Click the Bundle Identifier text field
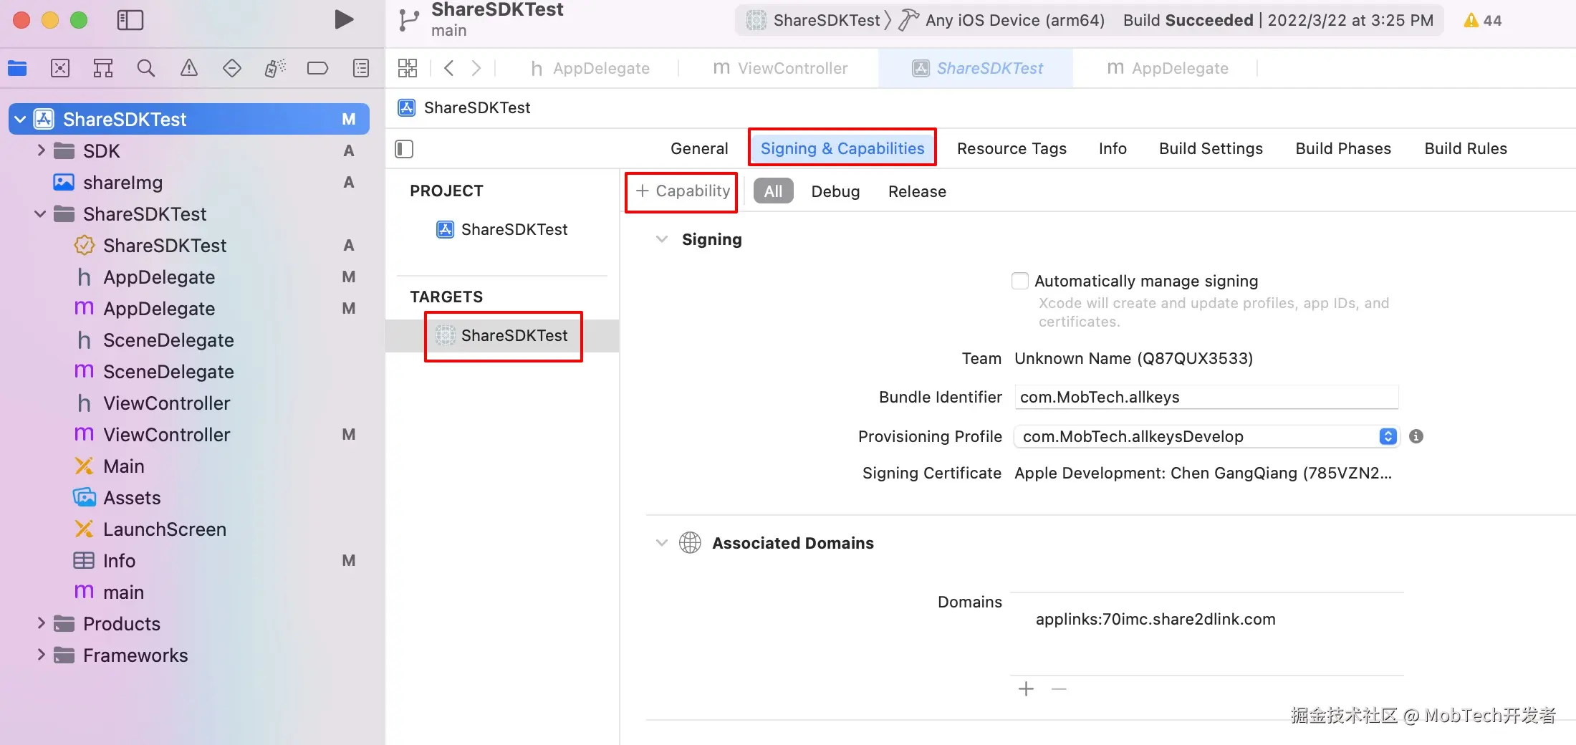 coord(1206,397)
